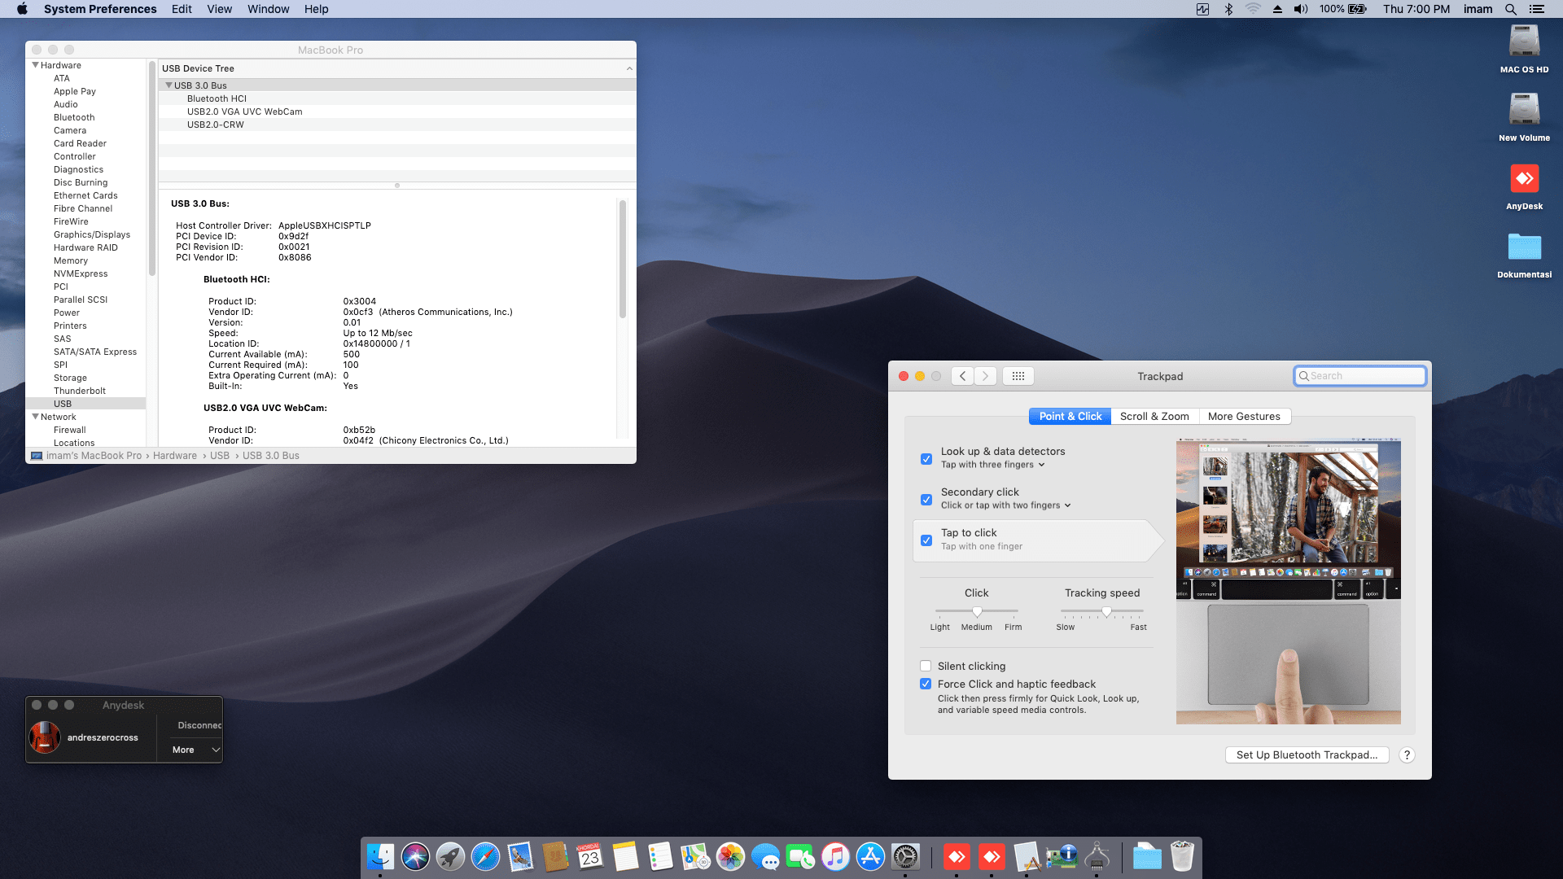1563x879 pixels.
Task: Collapse the Hardware section in sidebar
Action: tap(35, 65)
